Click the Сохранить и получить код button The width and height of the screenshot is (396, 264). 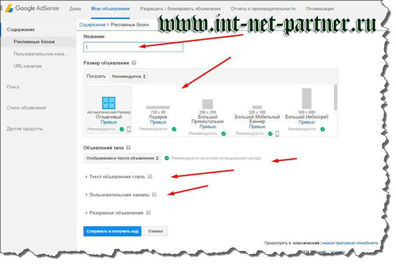tap(112, 231)
